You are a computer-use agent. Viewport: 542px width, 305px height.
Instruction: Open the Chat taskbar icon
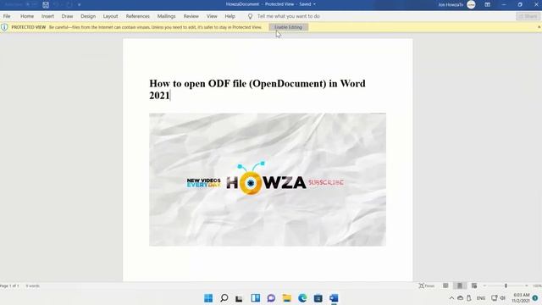[x=271, y=298]
